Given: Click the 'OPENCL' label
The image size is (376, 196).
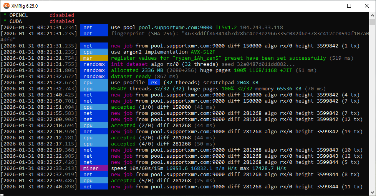Looking at the screenshot, I should [19, 15].
